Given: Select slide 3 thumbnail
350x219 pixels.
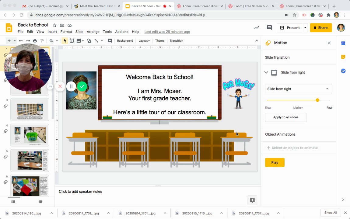Looking at the screenshot, I should pos(30,109).
